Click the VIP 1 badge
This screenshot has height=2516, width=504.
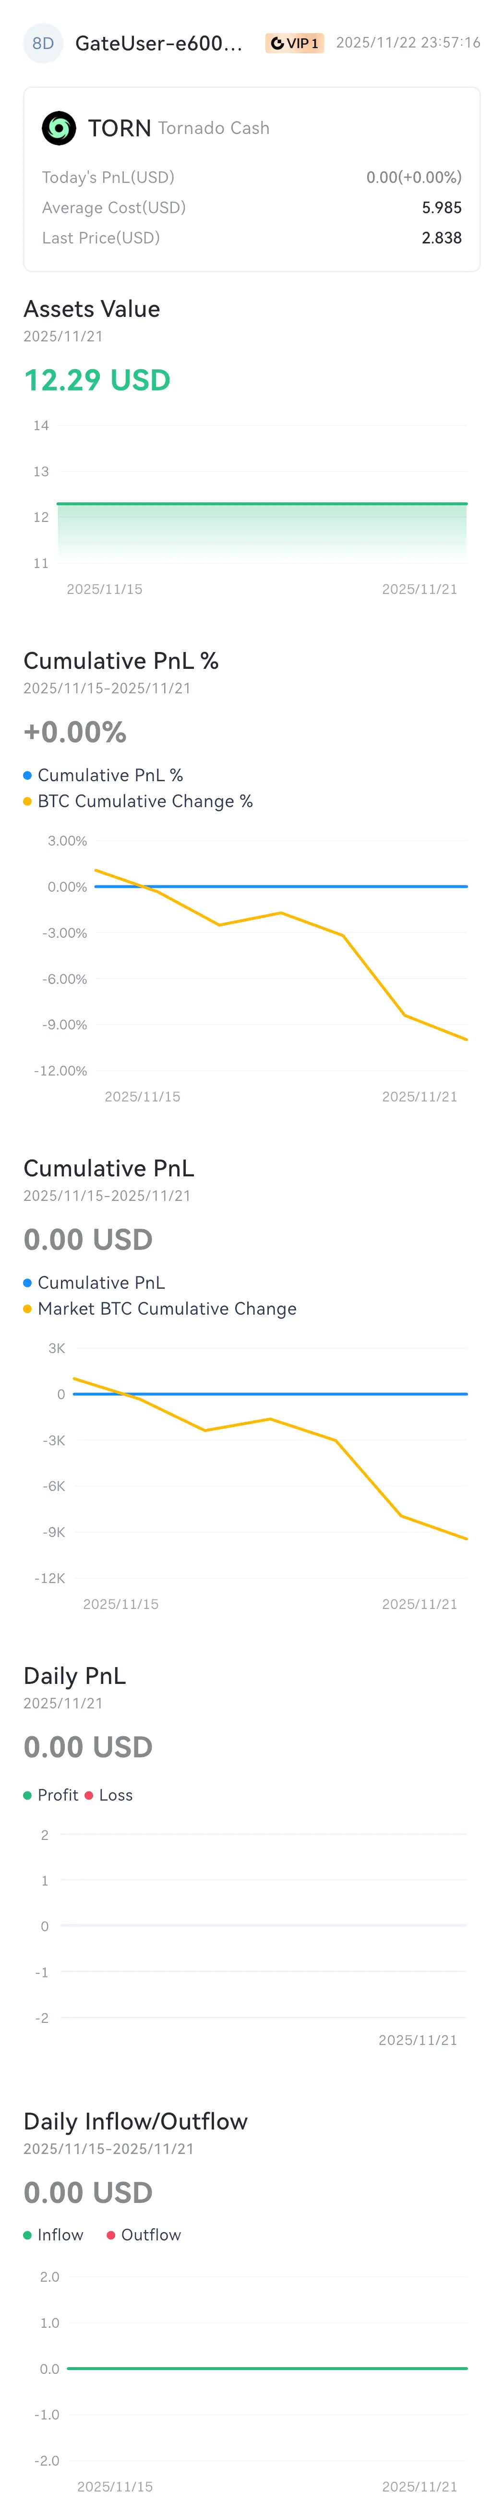pos(294,43)
